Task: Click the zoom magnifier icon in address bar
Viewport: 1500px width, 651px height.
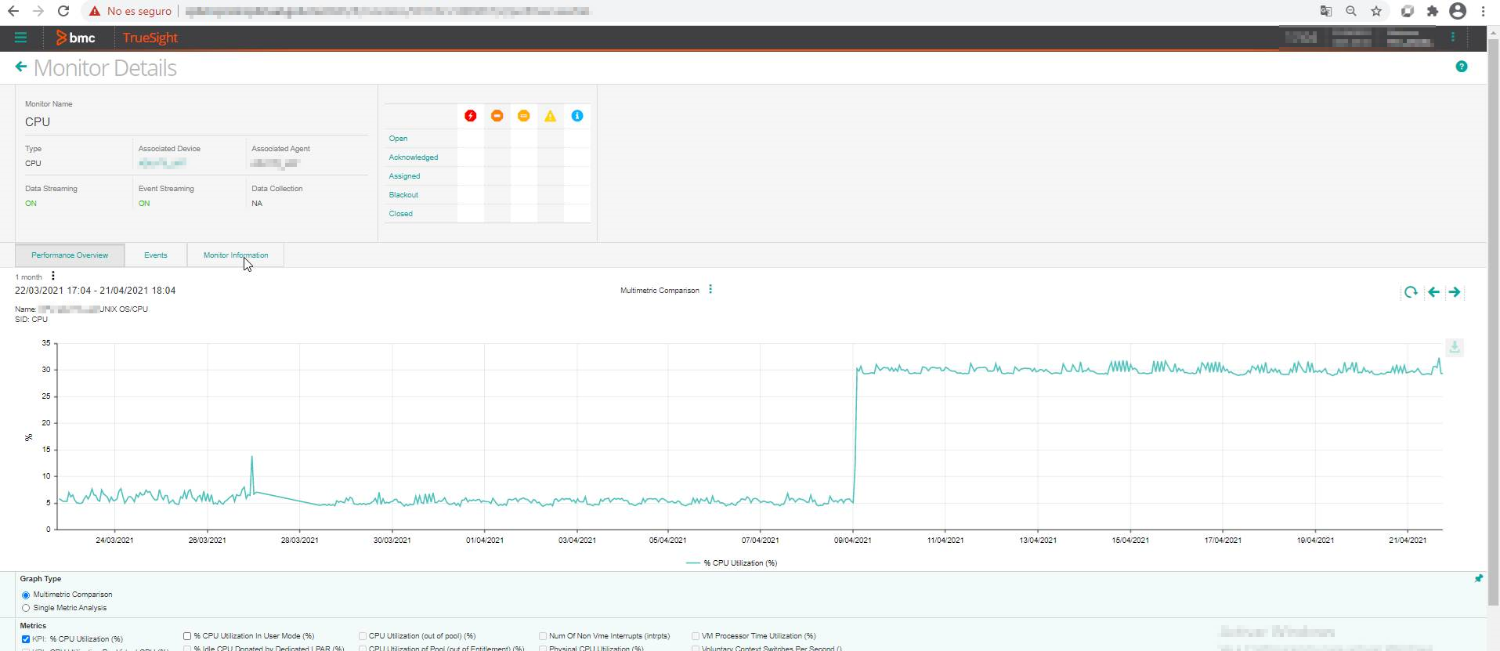Action: [1351, 11]
